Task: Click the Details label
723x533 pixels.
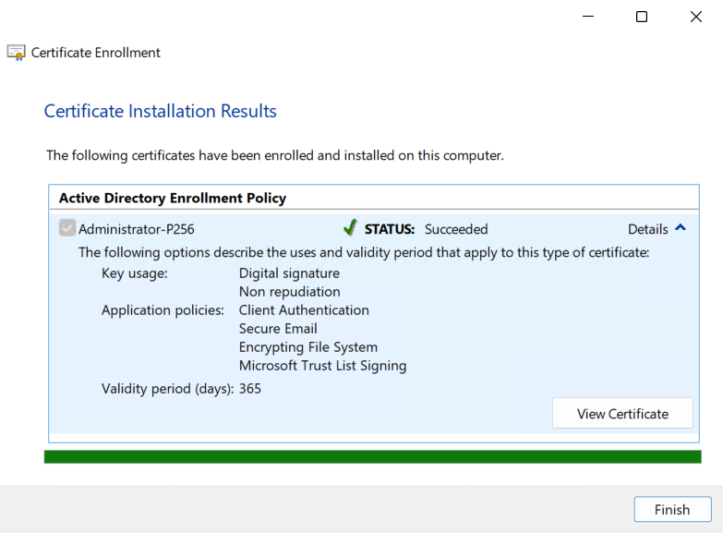Action: click(x=648, y=229)
